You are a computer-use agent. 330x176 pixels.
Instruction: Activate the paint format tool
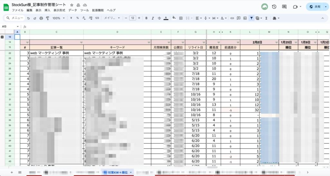click(x=48, y=18)
